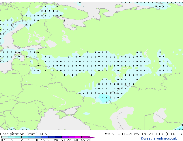The image size is (183, 141).
Task: Click the 0.1–0.5 mm palest legend swatch
Action: [5, 137]
